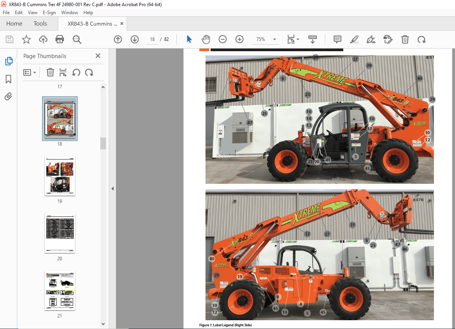Open the E-Sign menu

[49, 13]
